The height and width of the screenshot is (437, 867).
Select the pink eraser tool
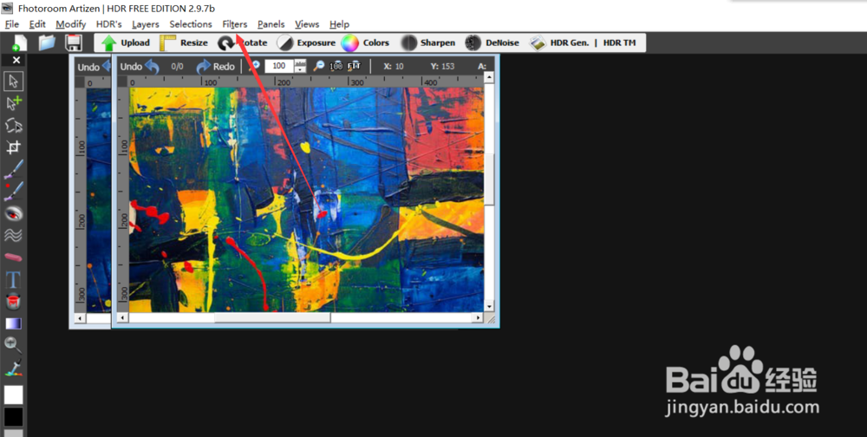tap(13, 258)
